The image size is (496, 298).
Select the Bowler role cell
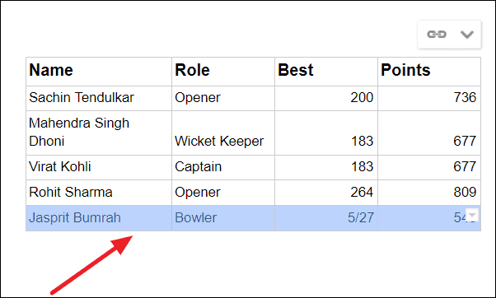pyautogui.click(x=223, y=218)
